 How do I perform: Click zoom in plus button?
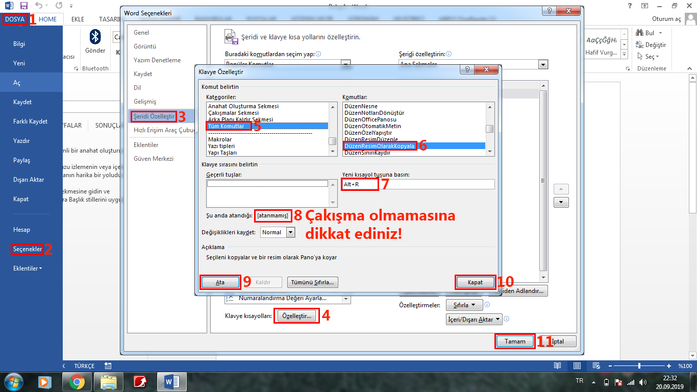tap(669, 366)
